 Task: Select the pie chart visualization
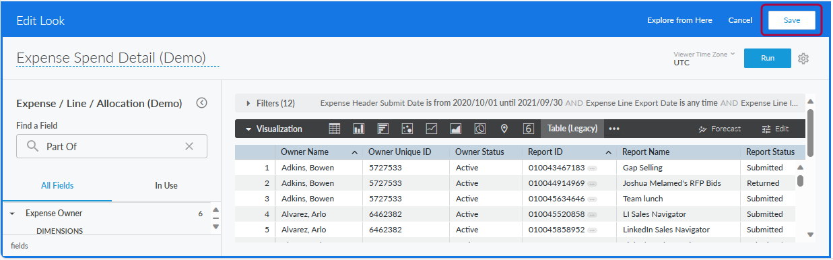click(480, 129)
